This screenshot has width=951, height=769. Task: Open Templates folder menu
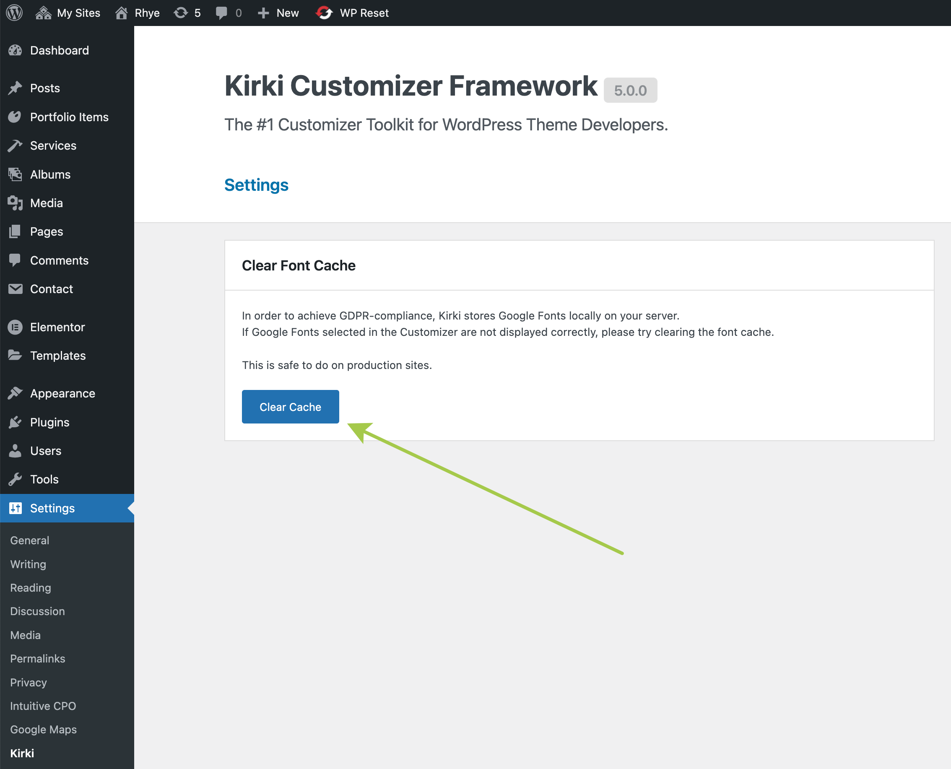[57, 356]
